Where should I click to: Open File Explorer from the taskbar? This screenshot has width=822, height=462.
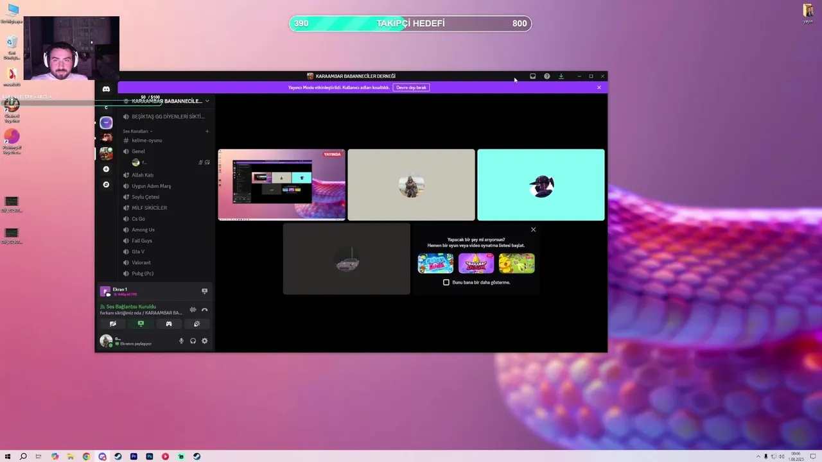[x=71, y=457]
